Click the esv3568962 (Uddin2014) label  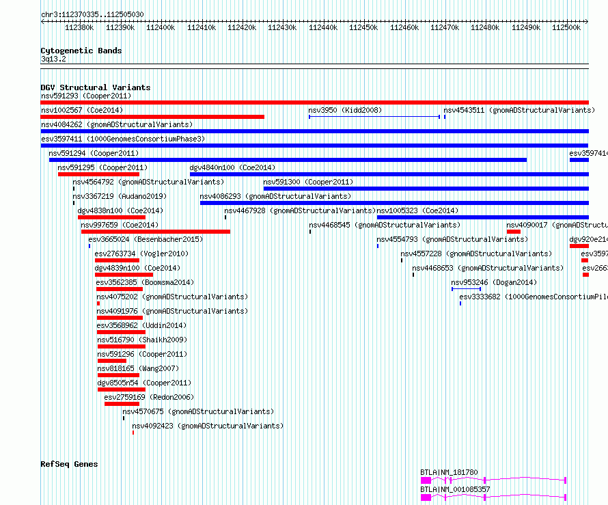click(x=141, y=325)
